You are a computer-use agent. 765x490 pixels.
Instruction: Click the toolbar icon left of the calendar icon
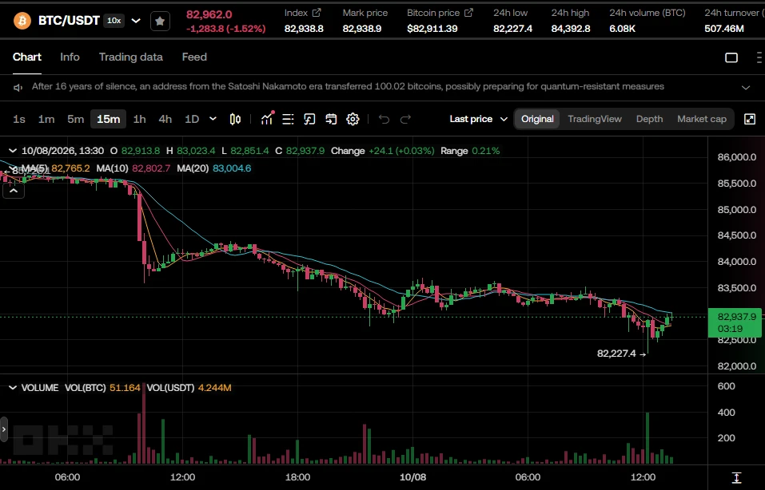(x=309, y=119)
